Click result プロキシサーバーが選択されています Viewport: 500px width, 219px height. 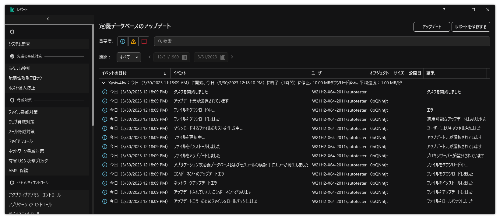click(455, 156)
